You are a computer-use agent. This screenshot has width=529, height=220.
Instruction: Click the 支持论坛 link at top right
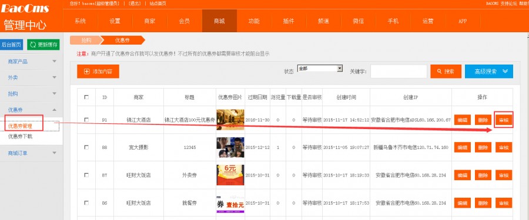[x=509, y=4]
